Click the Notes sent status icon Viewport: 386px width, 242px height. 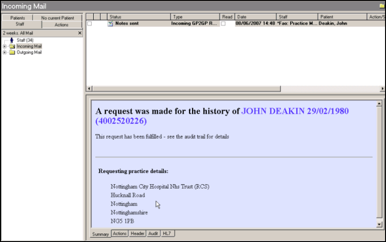pyautogui.click(x=110, y=24)
